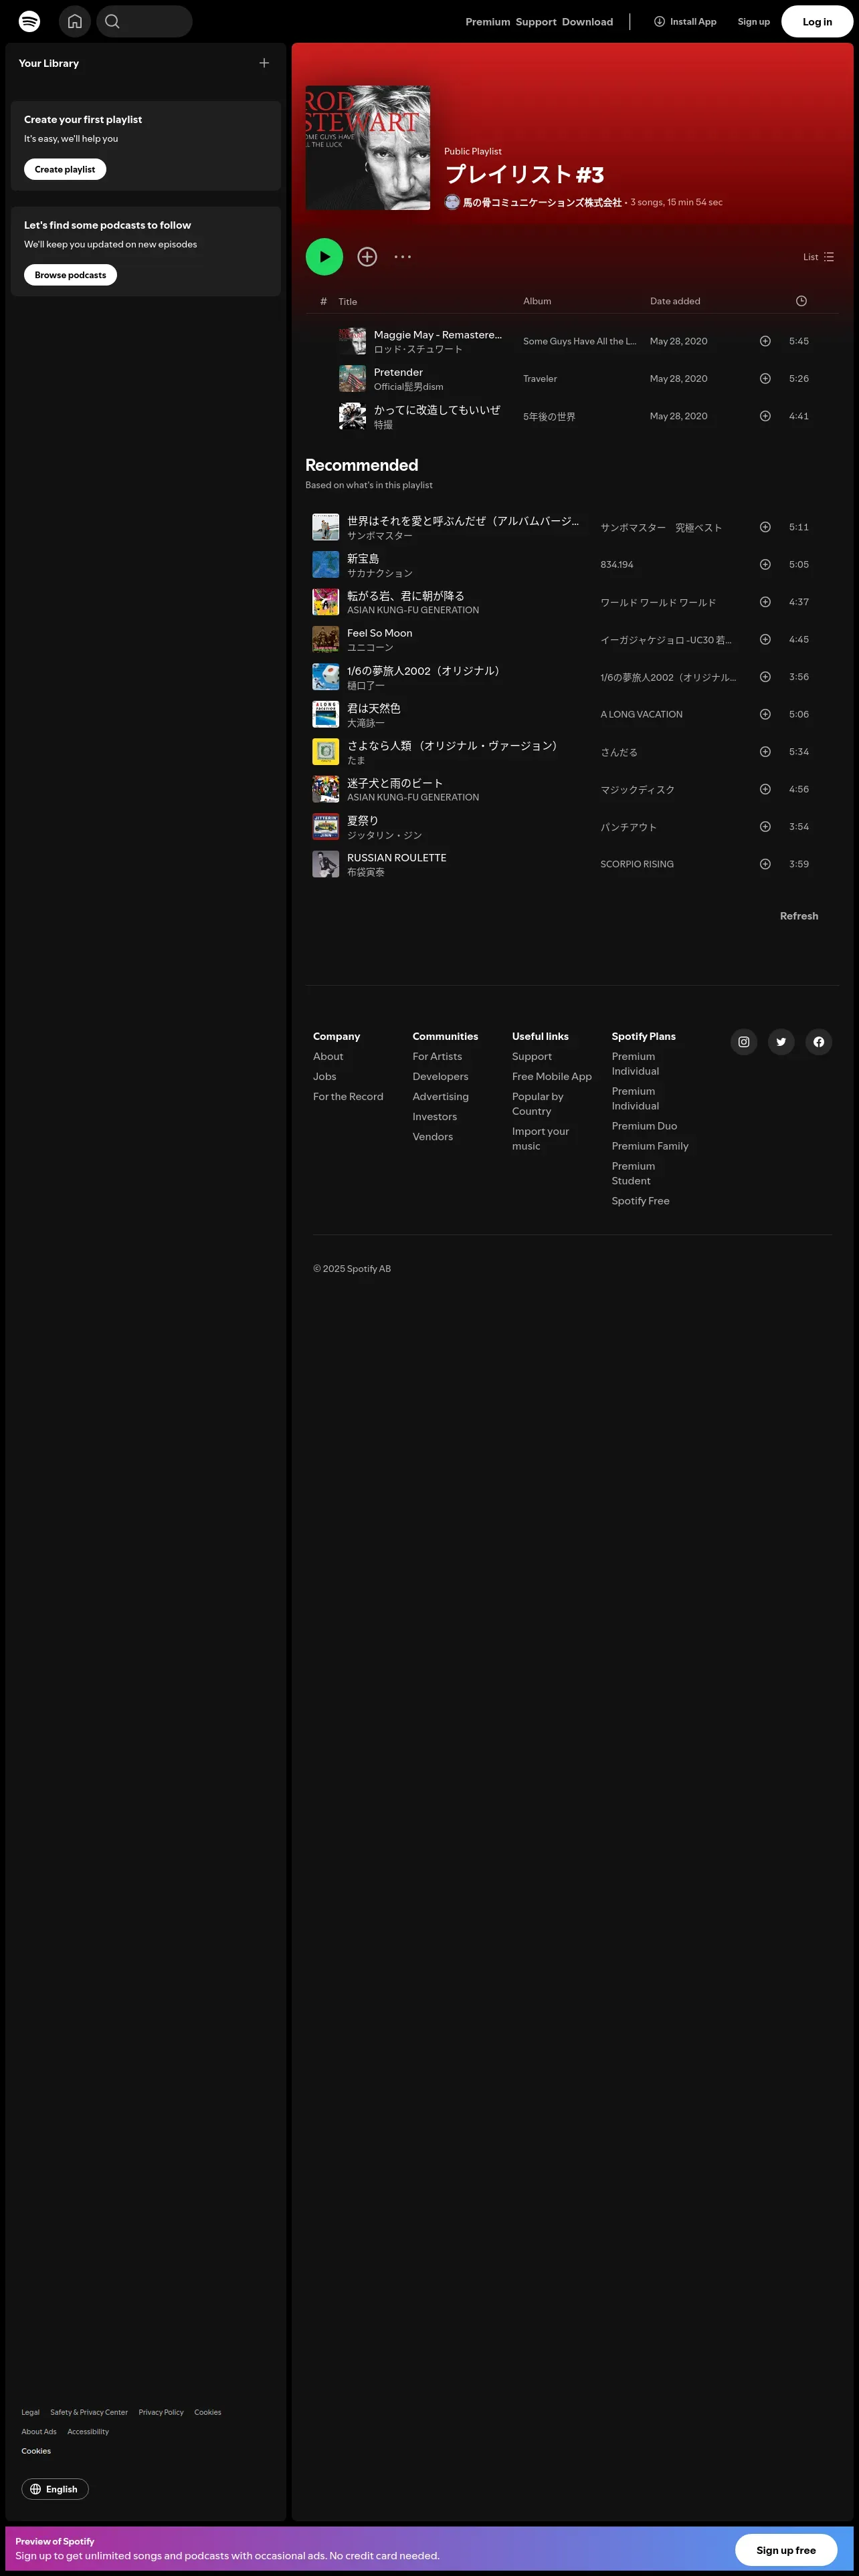
Task: Open the Spotify Free plan link
Action: pos(641,1201)
